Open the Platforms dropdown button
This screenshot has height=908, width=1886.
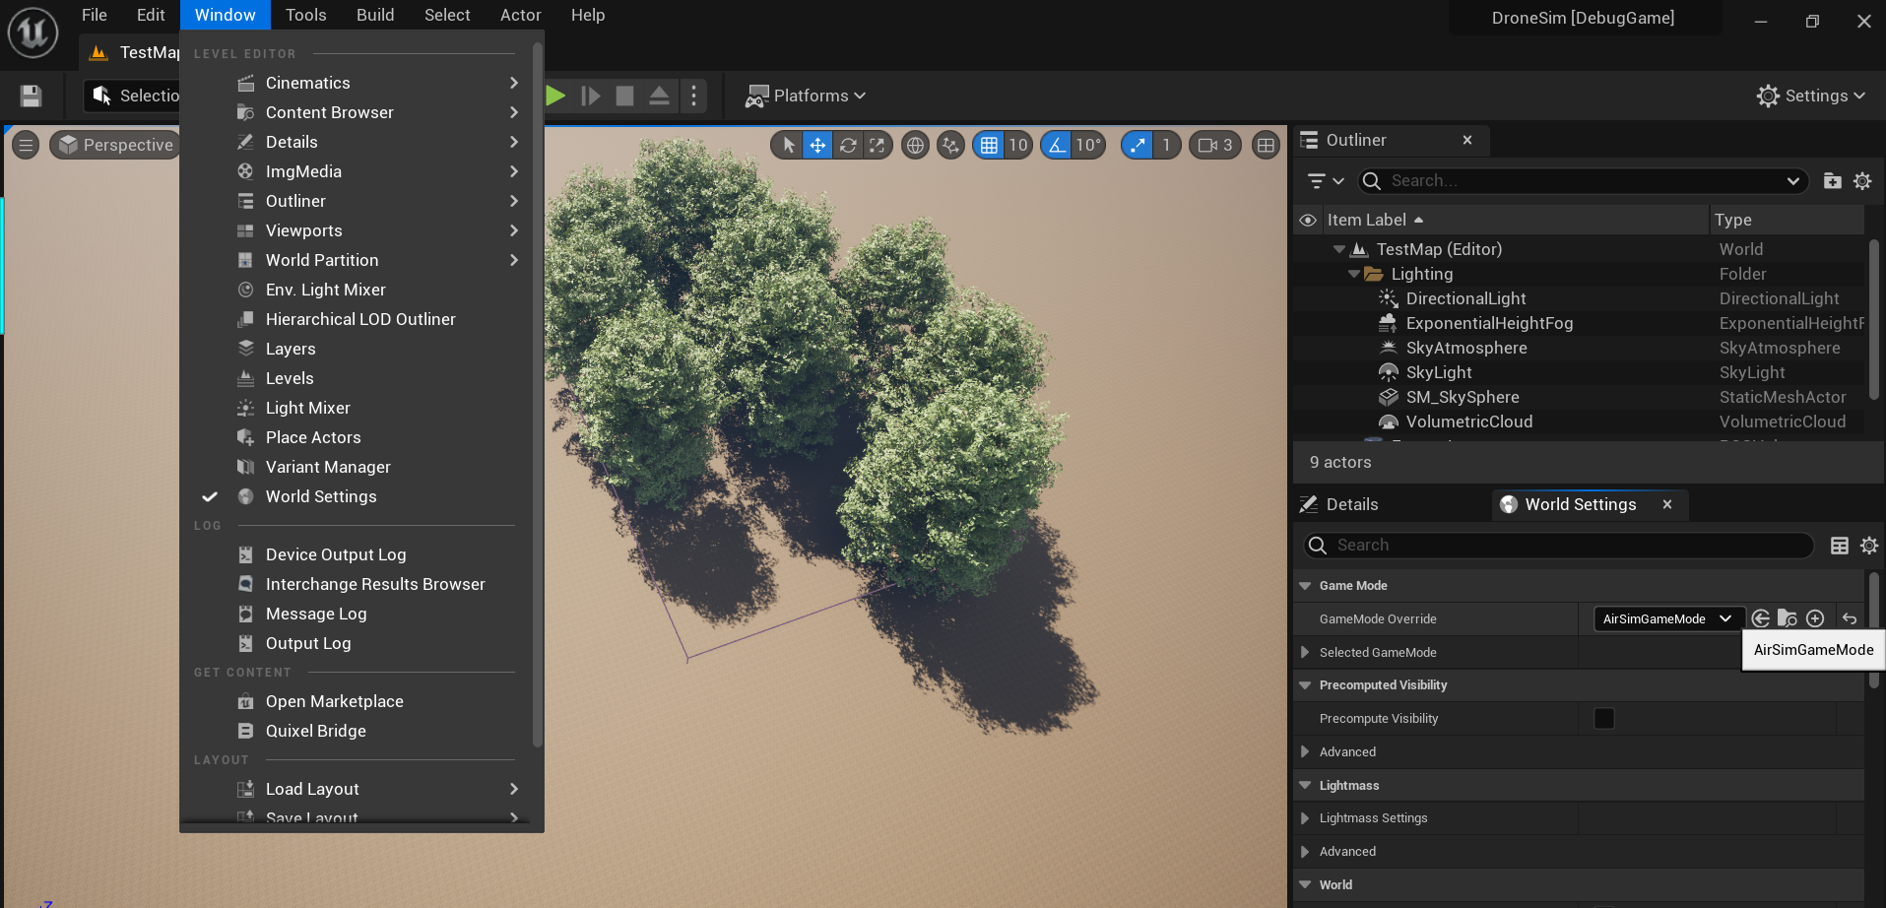[806, 96]
